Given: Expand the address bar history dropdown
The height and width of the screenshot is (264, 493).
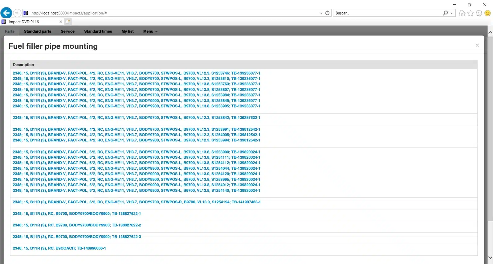Looking at the screenshot, I should (x=321, y=13).
